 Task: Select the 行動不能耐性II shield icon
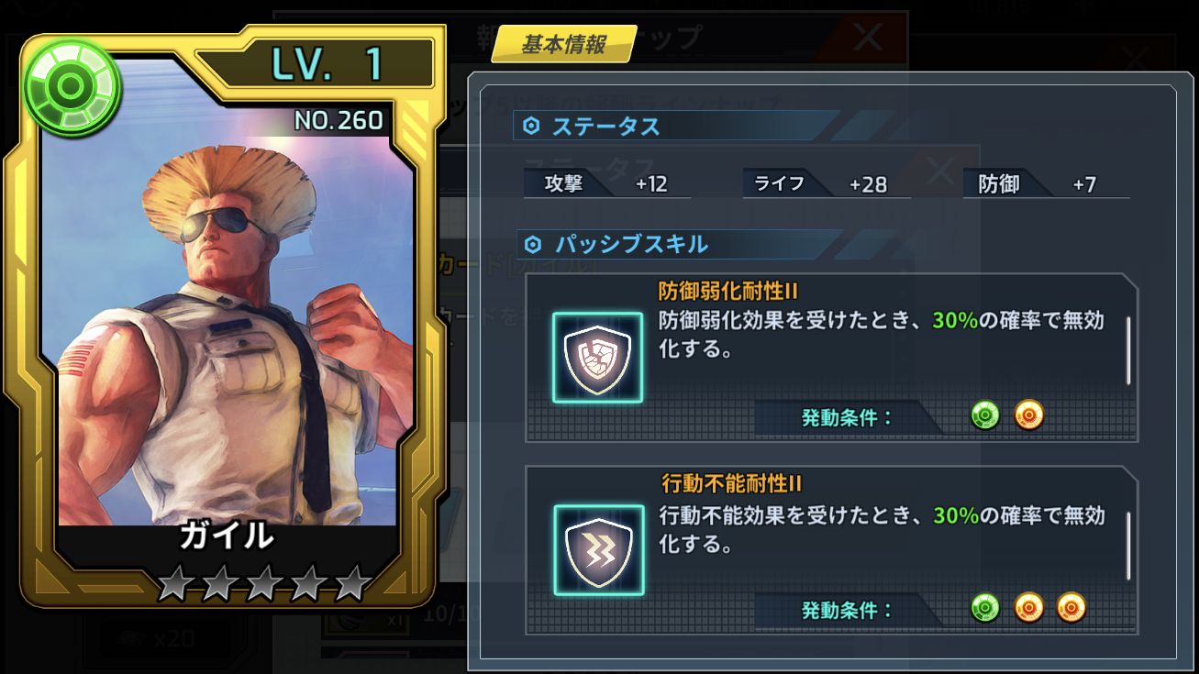tap(598, 550)
